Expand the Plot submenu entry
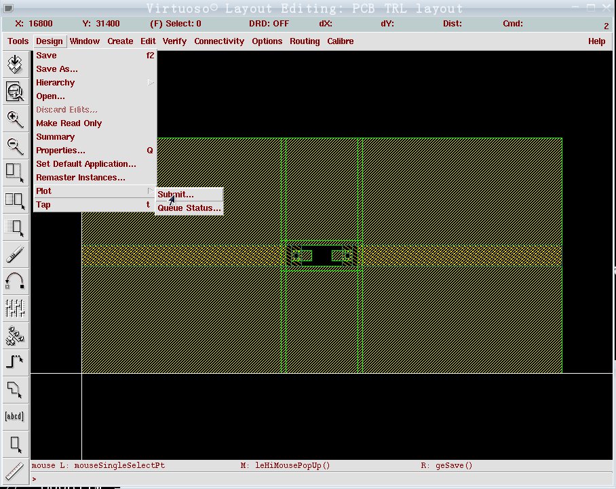This screenshot has height=489, width=616. point(95,191)
